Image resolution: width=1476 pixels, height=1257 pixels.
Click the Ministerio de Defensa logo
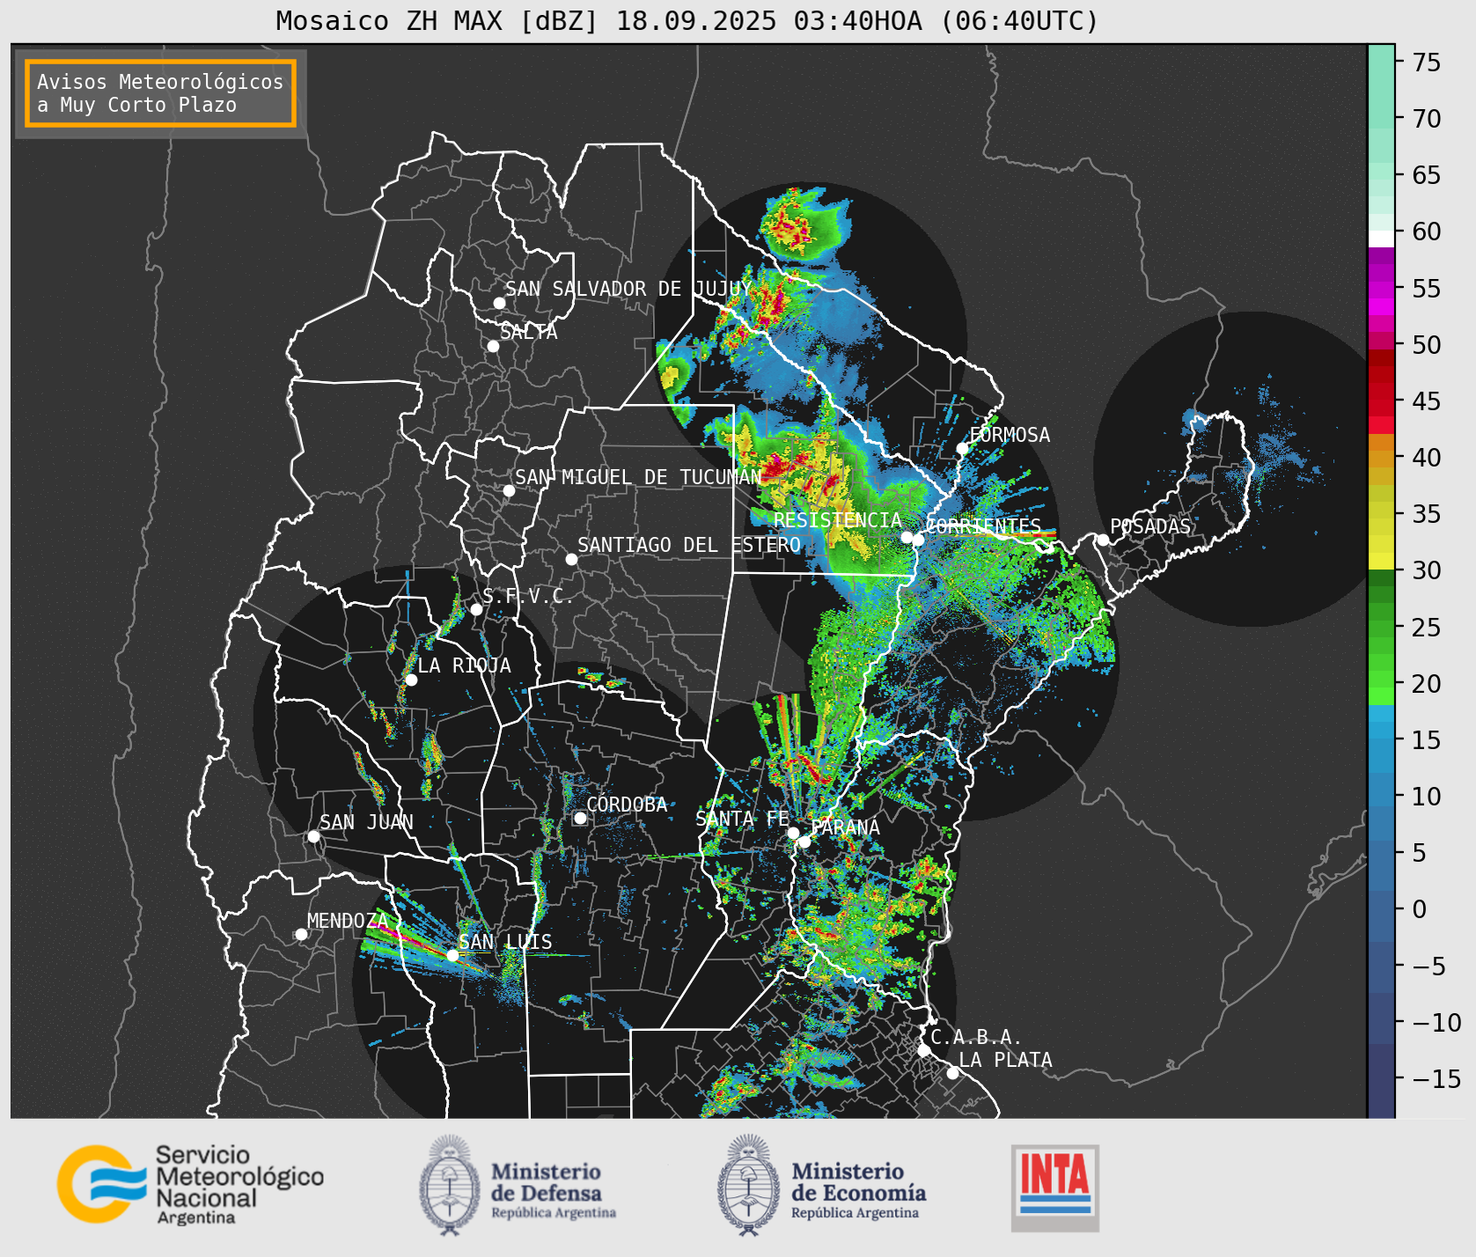pos(518,1185)
